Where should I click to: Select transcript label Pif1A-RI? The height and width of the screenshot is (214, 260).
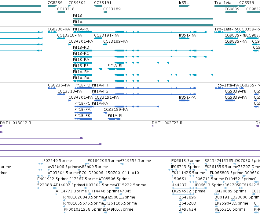coord(115,66)
